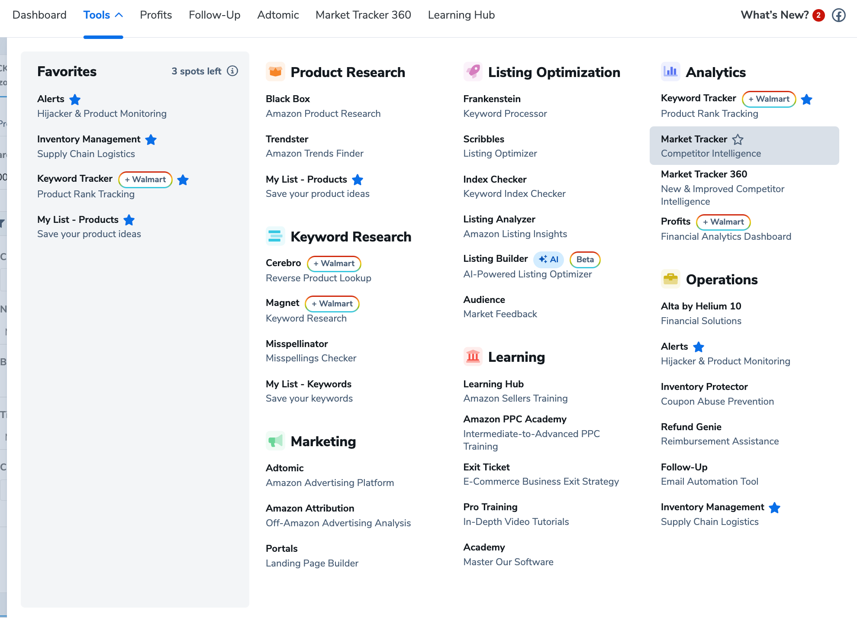This screenshot has width=857, height=618.
Task: Click the Analytics bar chart icon
Action: tap(670, 72)
